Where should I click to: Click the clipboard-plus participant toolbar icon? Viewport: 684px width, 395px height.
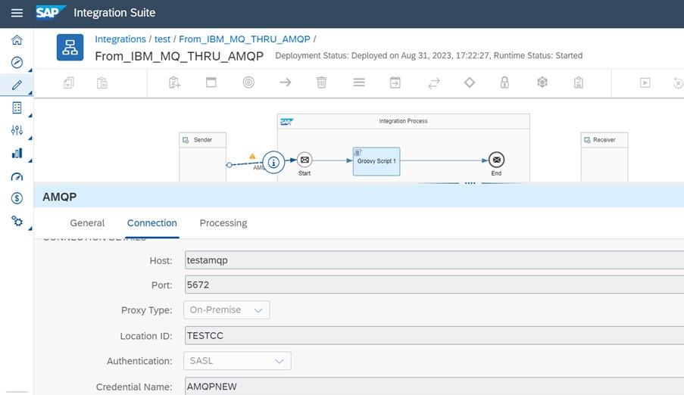coord(174,82)
